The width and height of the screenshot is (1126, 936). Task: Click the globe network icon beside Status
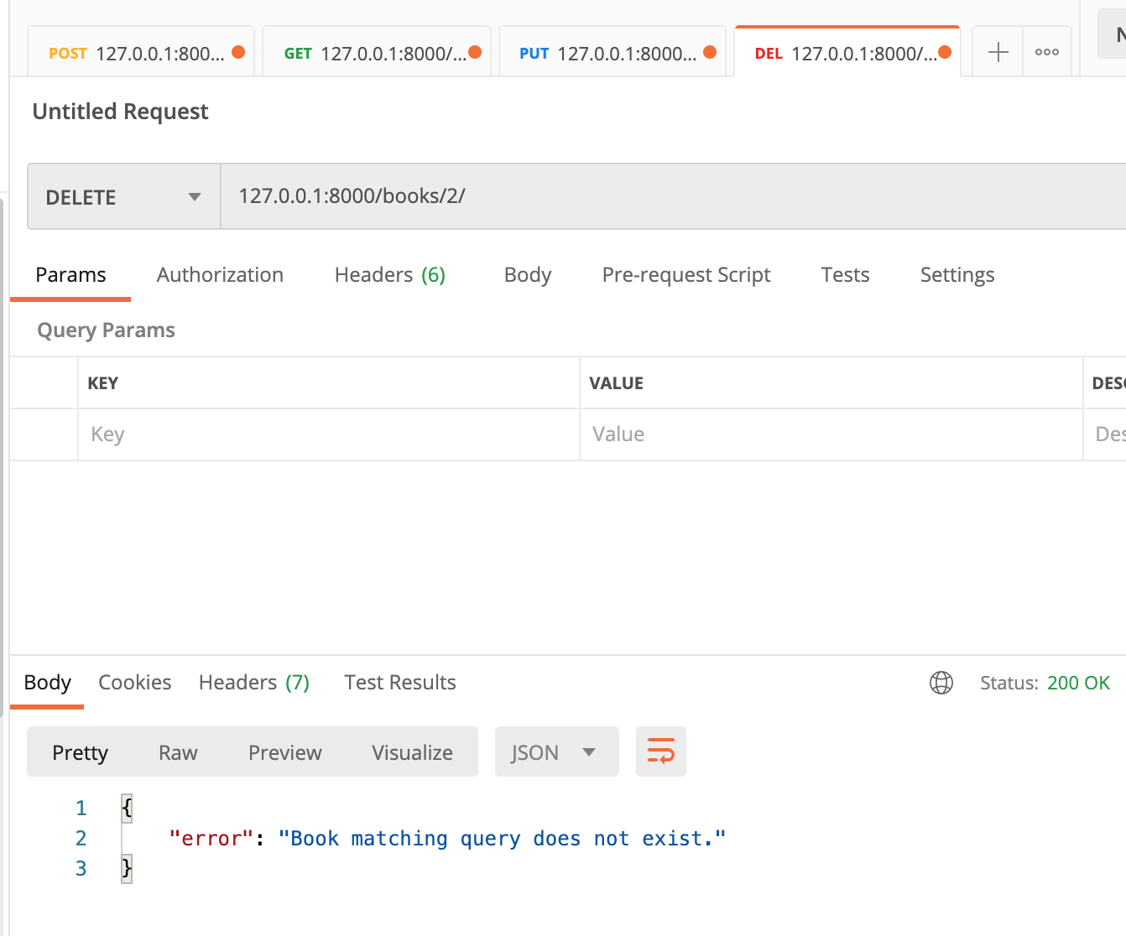[941, 683]
